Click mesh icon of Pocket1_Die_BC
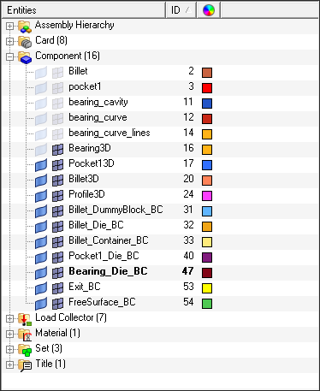The height and width of the screenshot is (391, 320). point(57,258)
